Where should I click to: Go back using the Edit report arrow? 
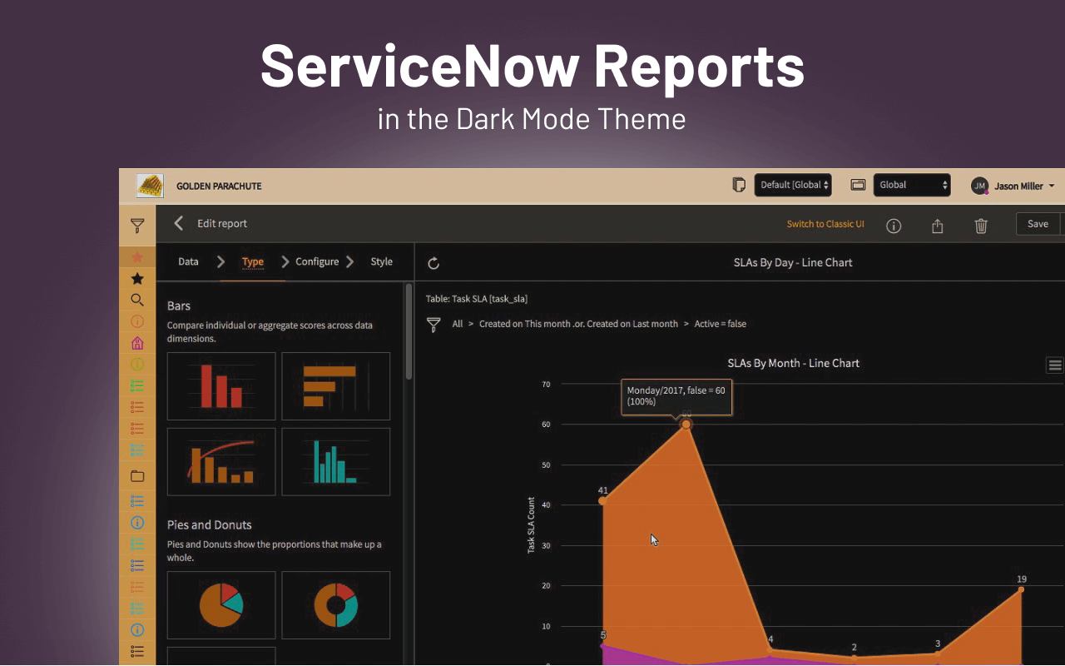click(178, 223)
